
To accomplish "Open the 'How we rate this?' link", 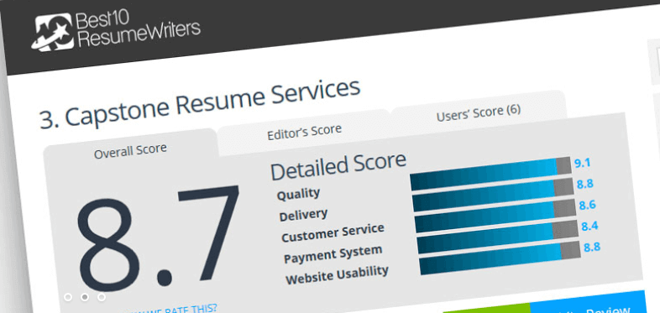I will pos(173,309).
